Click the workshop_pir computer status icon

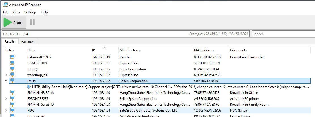12,75
